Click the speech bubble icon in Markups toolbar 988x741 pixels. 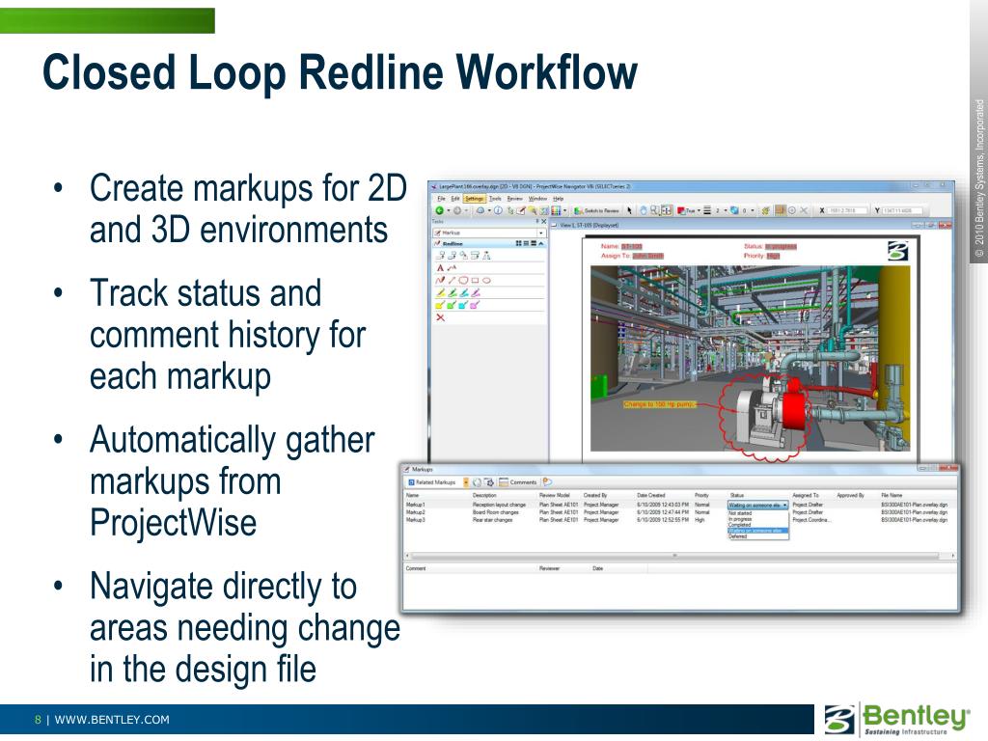pos(548,482)
